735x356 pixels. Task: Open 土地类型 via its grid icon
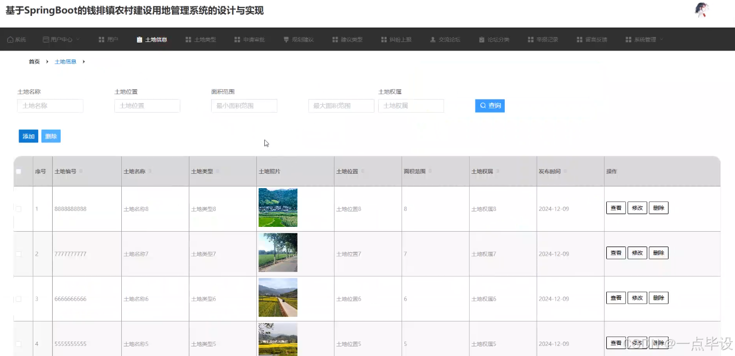tap(188, 40)
